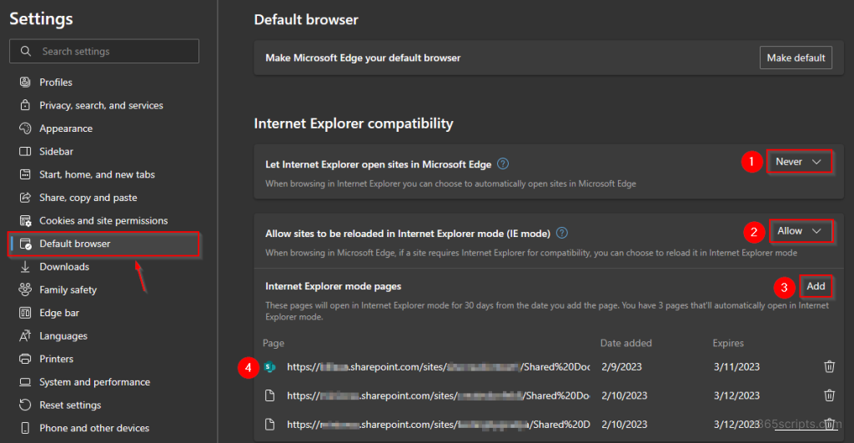Open Privacy, search, and services settings
The image size is (854, 443).
coord(101,105)
